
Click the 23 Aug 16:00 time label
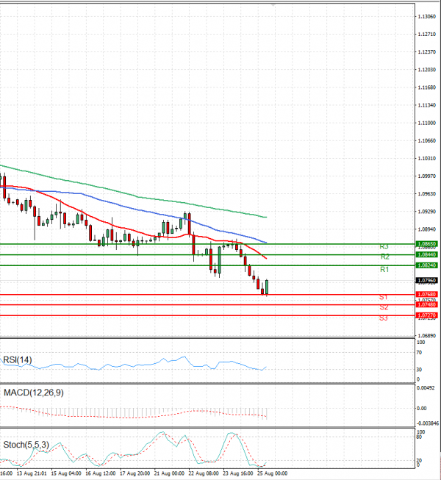[x=238, y=473]
